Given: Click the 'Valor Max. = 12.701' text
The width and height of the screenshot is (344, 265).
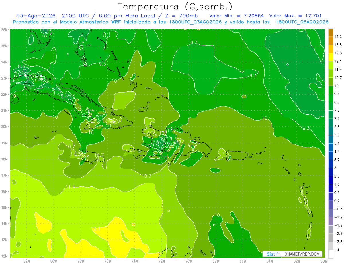Looking at the screenshot, I should click(x=296, y=16).
